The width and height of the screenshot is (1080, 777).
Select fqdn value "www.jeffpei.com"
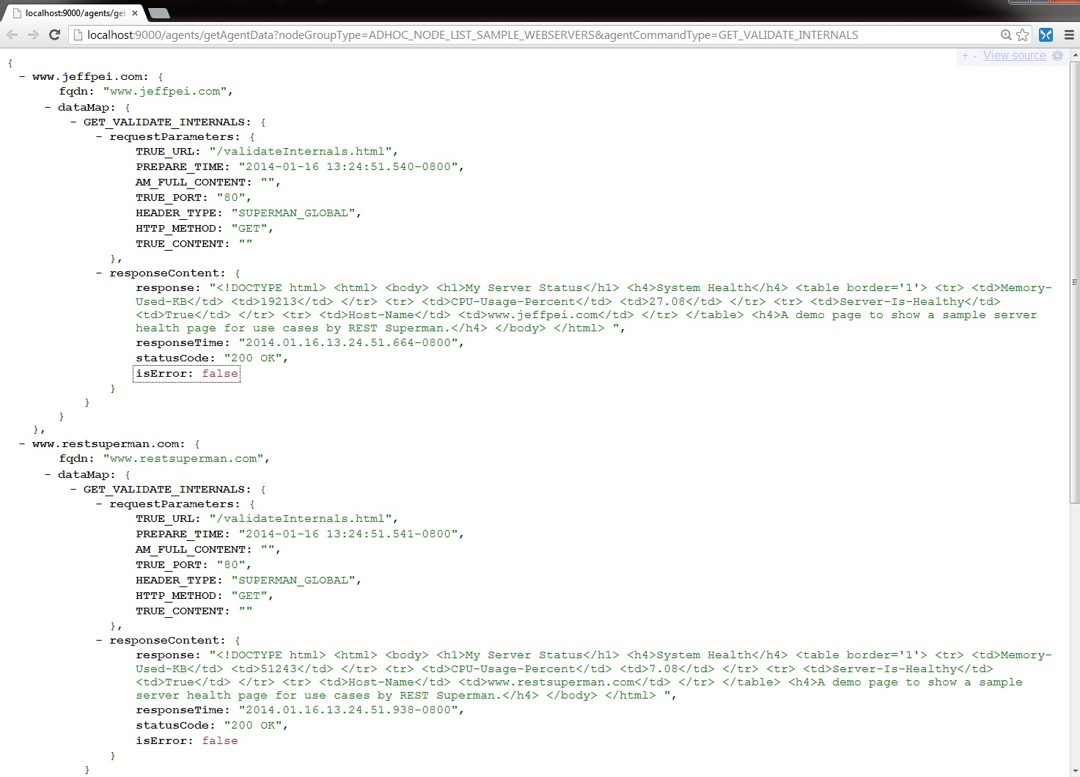tap(165, 91)
